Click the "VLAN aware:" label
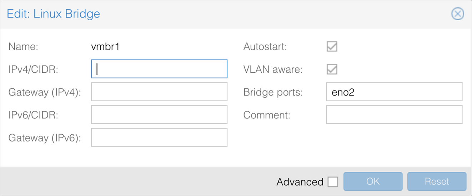 pyautogui.click(x=273, y=69)
